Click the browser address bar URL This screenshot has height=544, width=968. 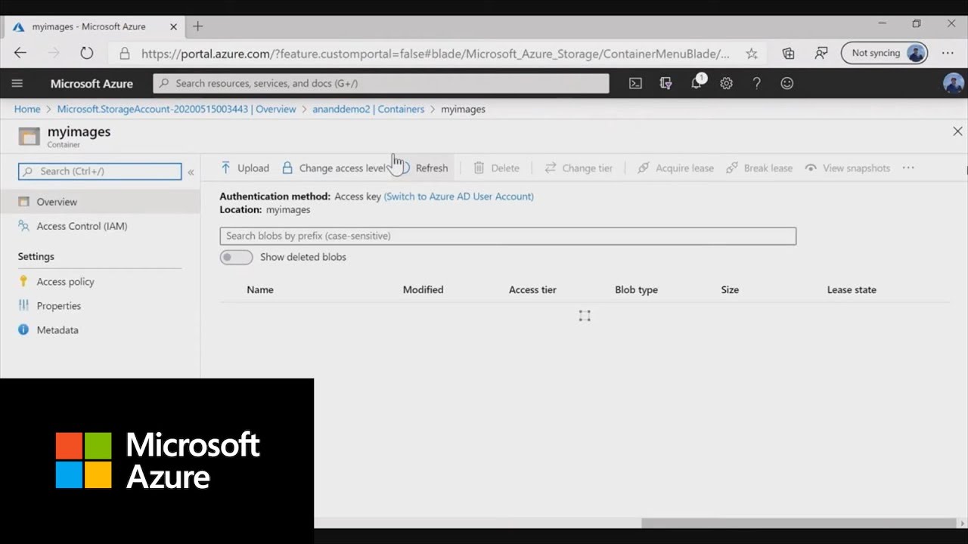tap(436, 54)
